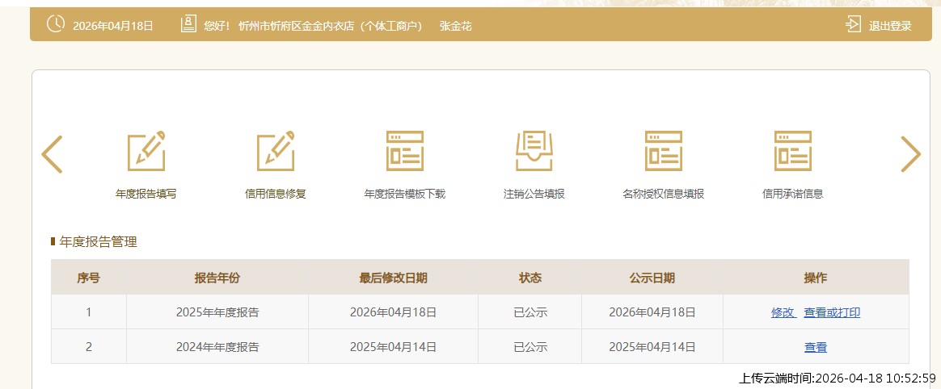This screenshot has height=389, width=941.
Task: Open the 年度报告填写 pencil icon
Action: point(146,151)
